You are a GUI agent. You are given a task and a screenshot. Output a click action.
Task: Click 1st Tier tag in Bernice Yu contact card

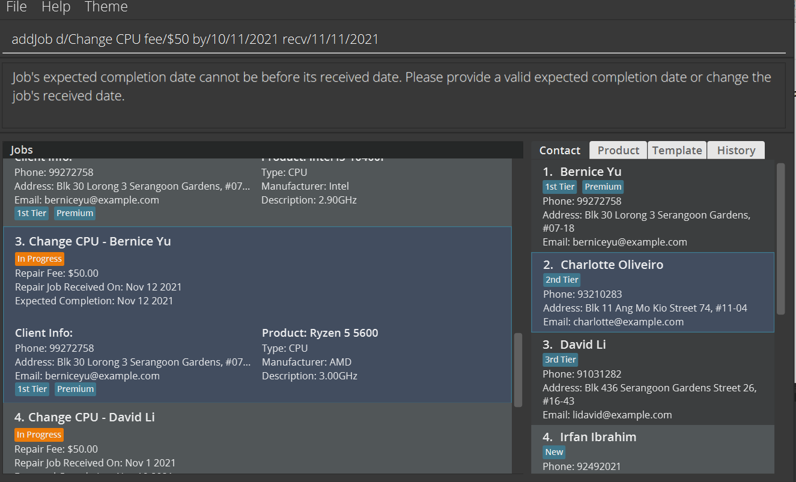(560, 187)
